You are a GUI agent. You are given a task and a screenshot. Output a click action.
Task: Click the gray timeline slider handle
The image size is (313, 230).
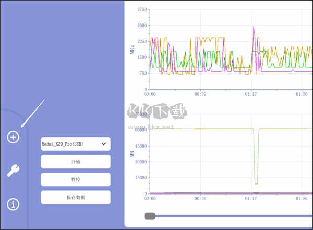[x=150, y=216]
